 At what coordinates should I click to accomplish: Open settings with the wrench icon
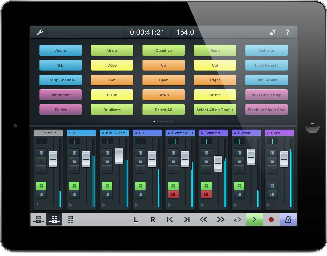click(39, 32)
